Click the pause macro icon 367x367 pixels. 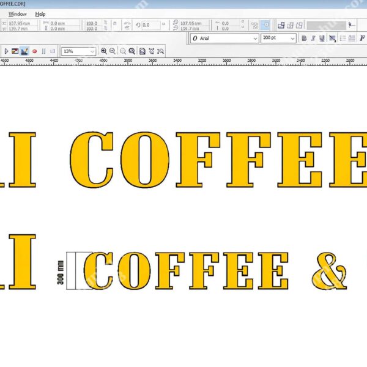point(43,51)
